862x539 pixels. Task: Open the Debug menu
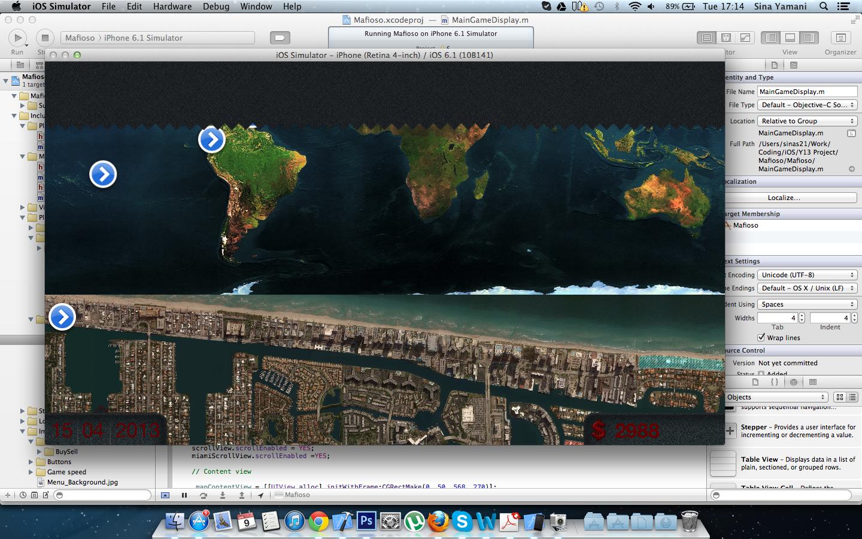pos(216,7)
